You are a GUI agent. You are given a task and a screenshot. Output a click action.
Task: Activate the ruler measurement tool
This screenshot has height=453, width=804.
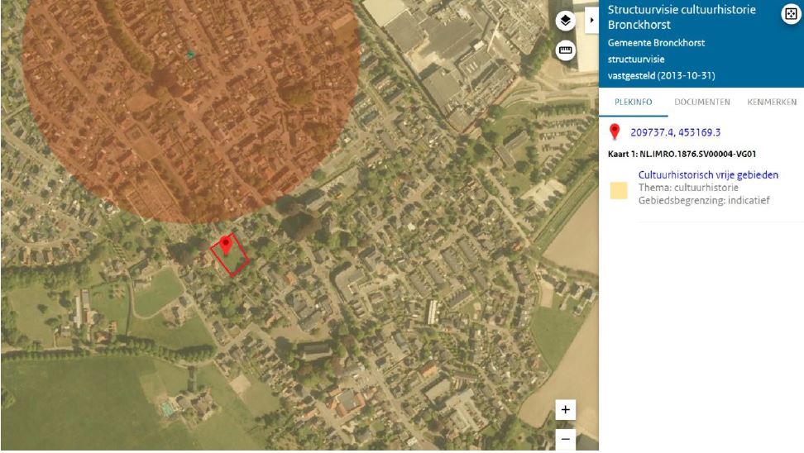pos(565,50)
